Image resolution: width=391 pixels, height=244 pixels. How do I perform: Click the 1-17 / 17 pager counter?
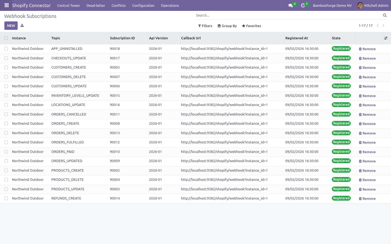pyautogui.click(x=365, y=26)
